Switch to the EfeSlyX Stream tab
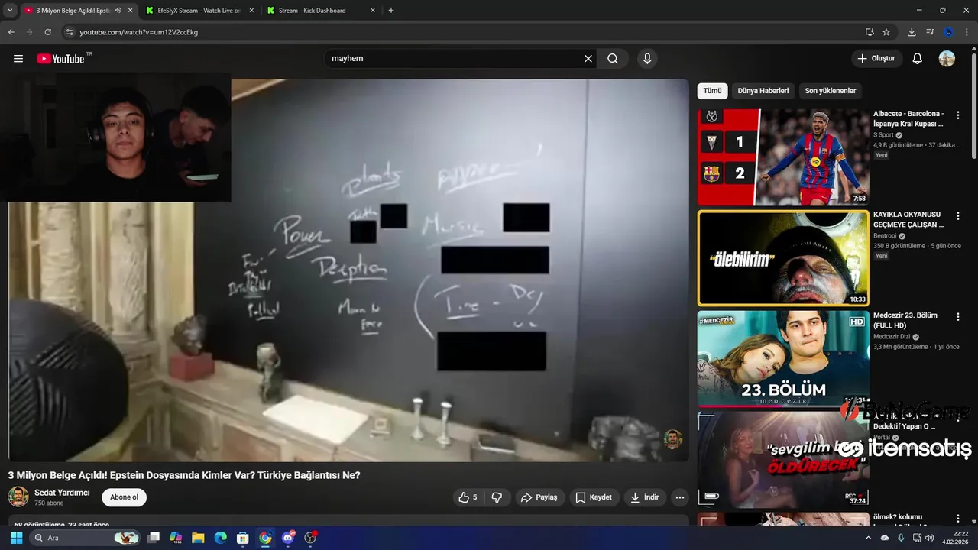 coord(199,11)
